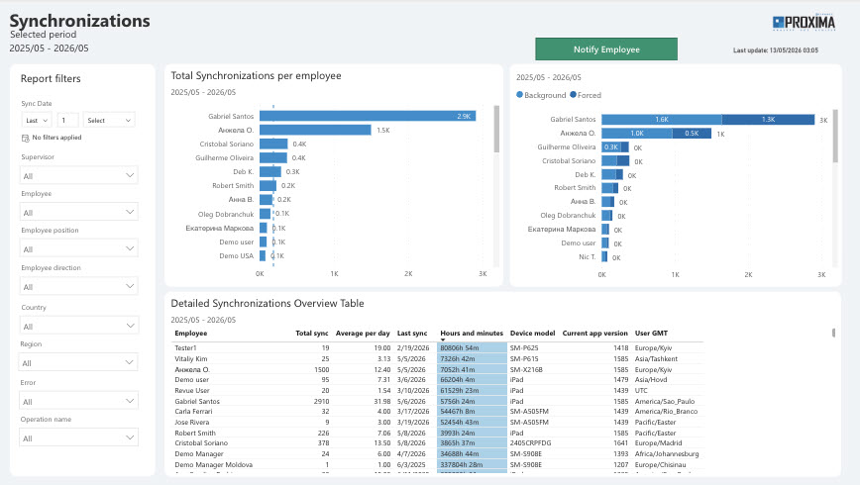Click the Sync Date number input field
The height and width of the screenshot is (485, 860).
pyautogui.click(x=67, y=120)
